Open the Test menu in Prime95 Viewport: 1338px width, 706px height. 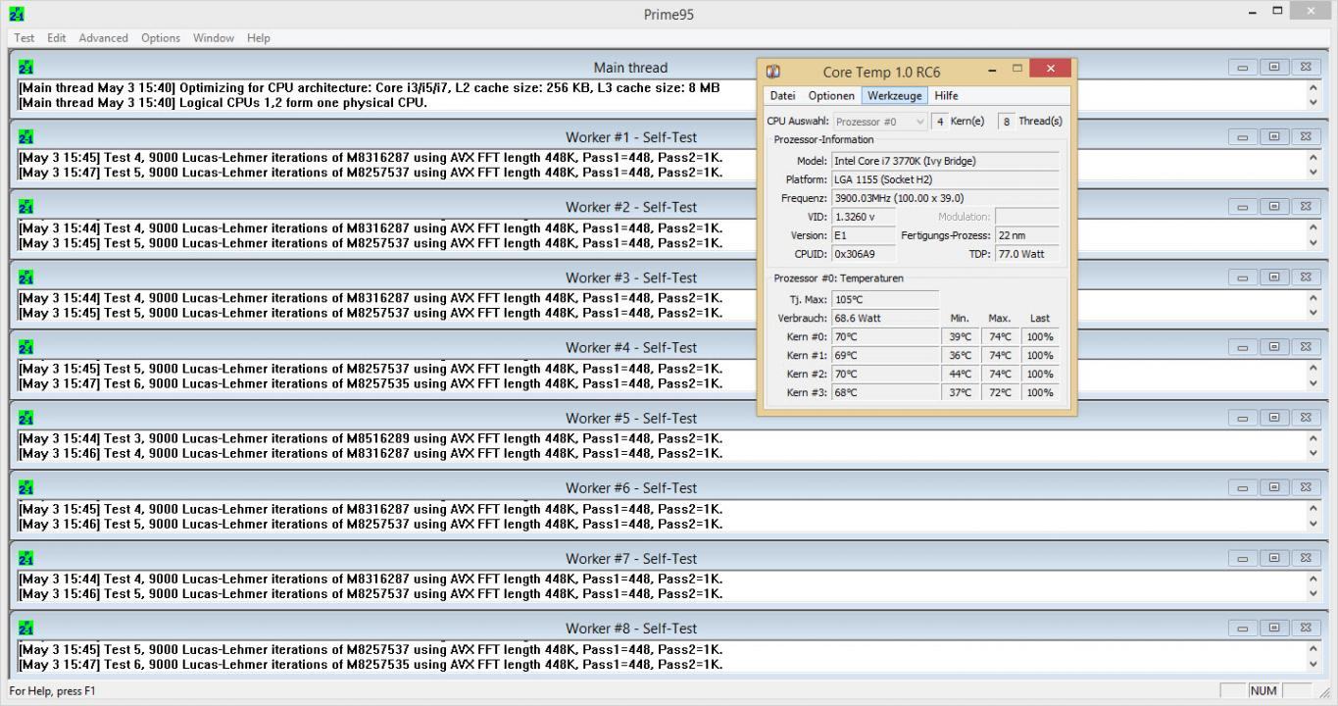(x=24, y=38)
